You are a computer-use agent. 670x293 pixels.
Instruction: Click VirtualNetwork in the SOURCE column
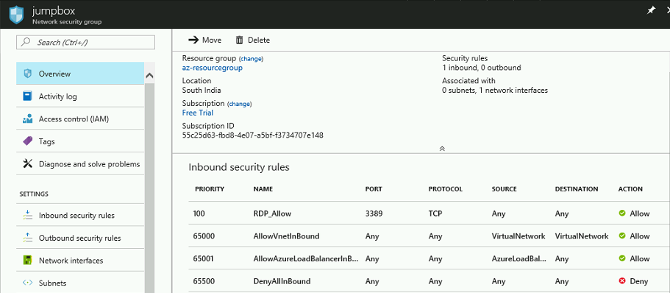pyautogui.click(x=518, y=236)
